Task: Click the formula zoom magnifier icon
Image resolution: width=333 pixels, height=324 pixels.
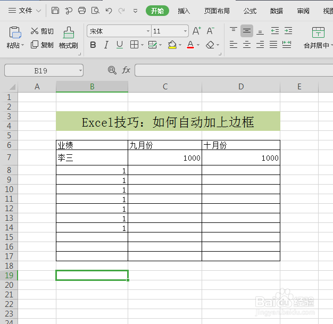Action: point(112,70)
